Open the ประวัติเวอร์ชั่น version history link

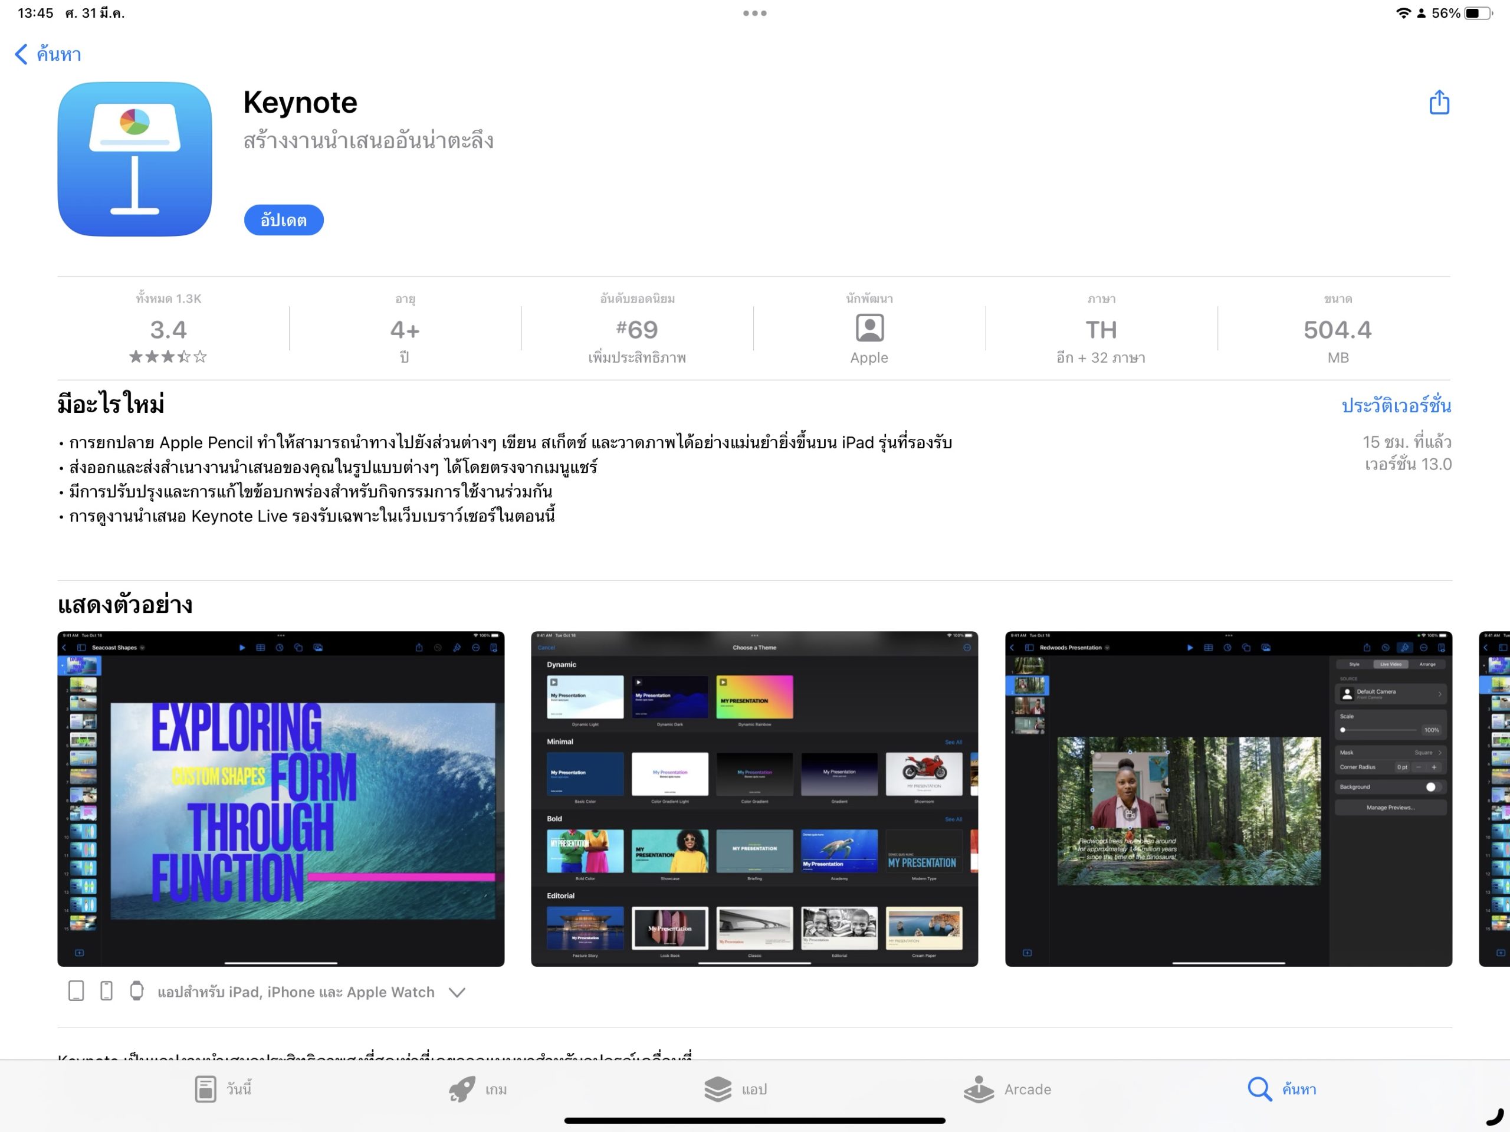(1396, 406)
